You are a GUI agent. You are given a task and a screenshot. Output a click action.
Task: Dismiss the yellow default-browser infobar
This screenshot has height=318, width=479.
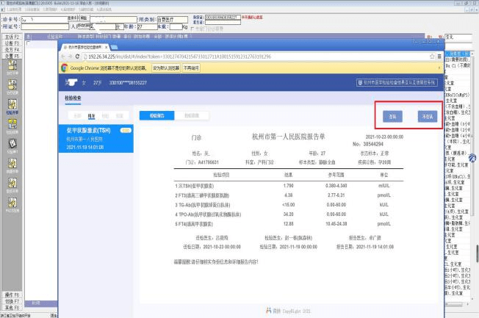coord(439,68)
